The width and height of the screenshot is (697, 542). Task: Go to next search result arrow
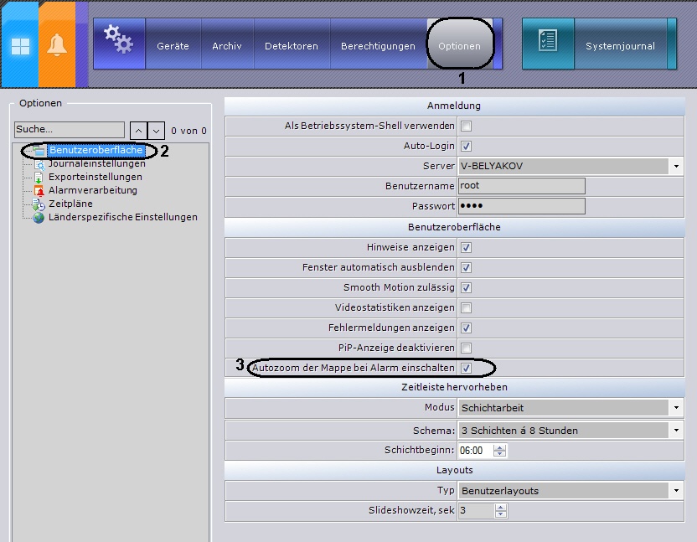coord(156,131)
